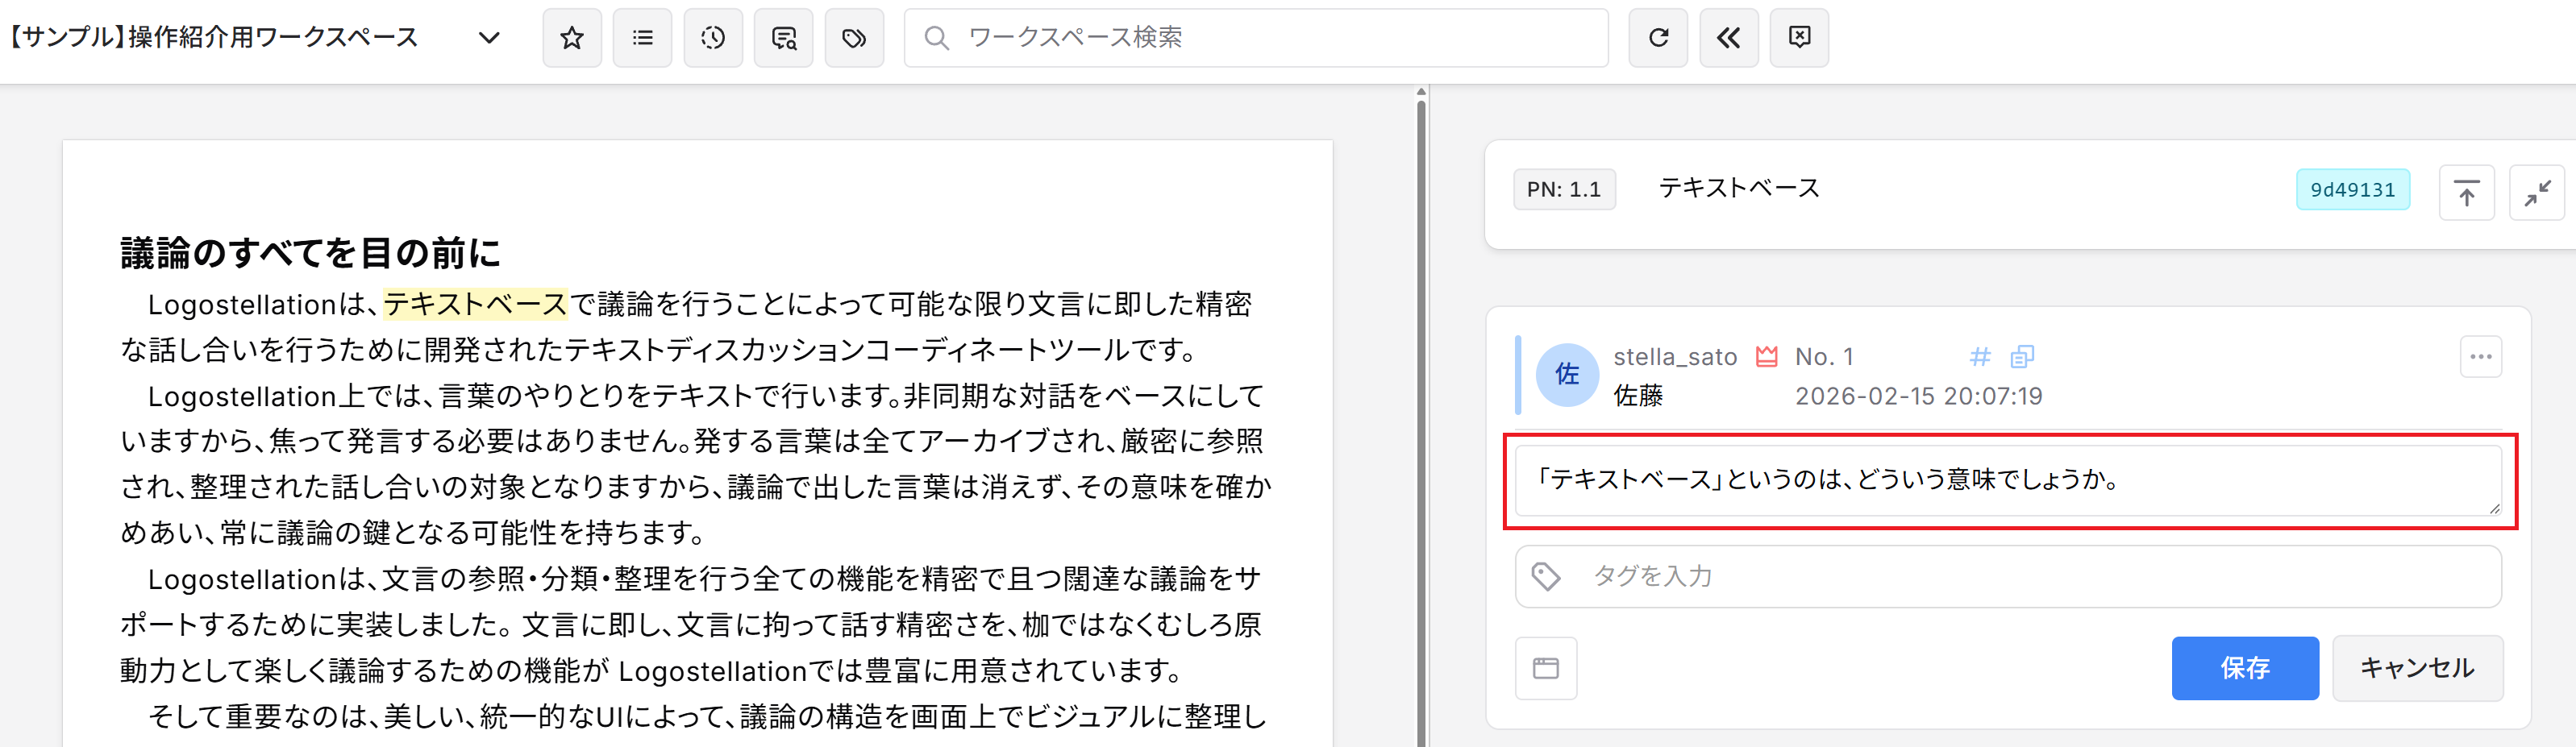Click the 佐 user avatar

pos(1567,375)
